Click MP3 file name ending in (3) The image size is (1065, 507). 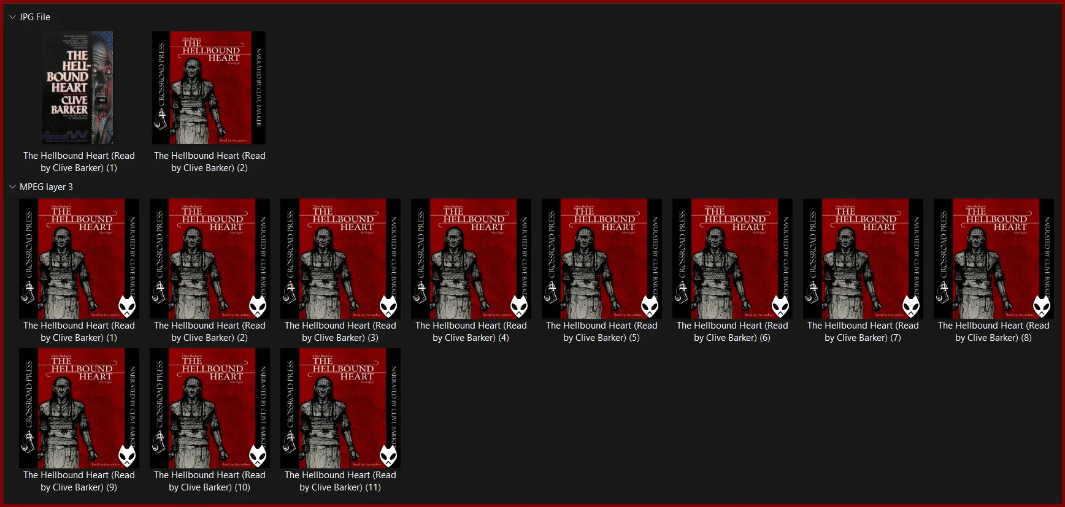[x=340, y=332]
